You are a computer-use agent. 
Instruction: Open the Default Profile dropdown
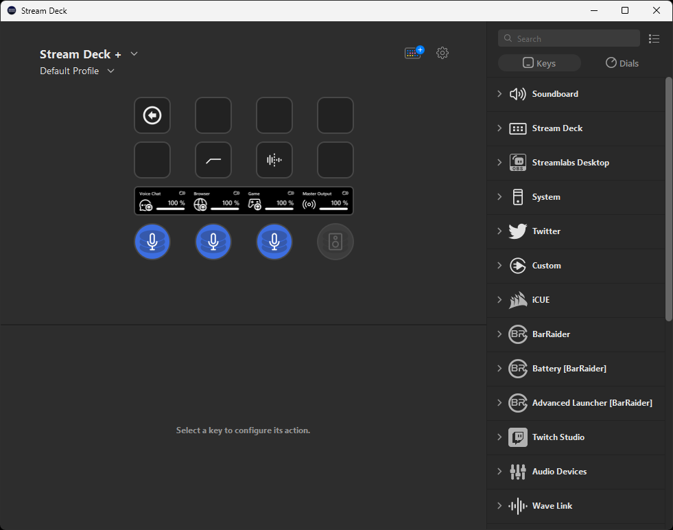110,71
